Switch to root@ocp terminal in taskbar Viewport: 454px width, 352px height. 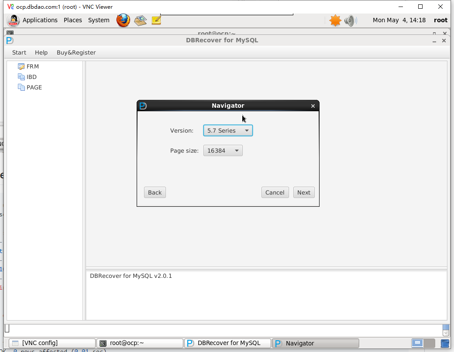click(140, 343)
